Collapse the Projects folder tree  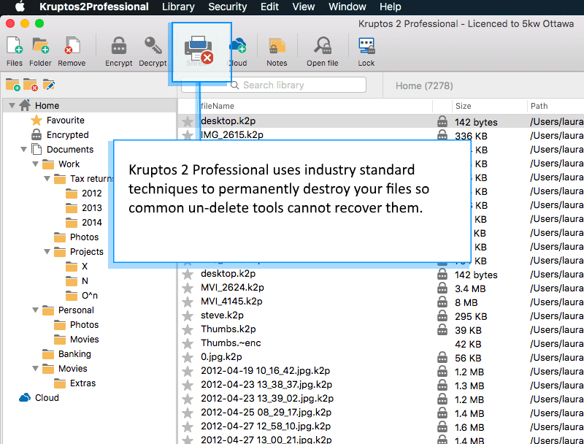[46, 252]
